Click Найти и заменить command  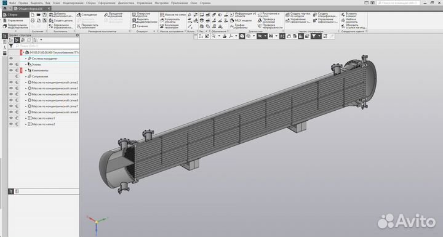[349, 21]
